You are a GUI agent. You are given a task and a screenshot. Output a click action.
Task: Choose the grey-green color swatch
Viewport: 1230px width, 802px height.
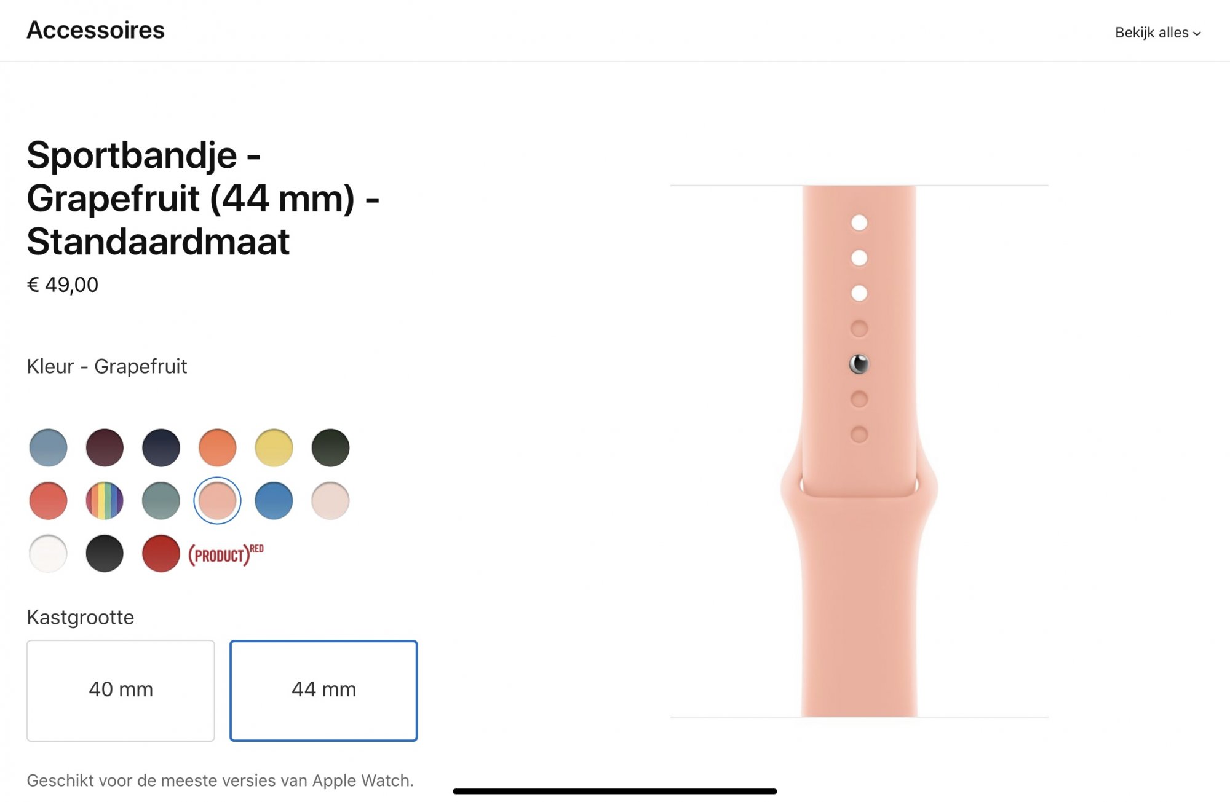point(161,500)
